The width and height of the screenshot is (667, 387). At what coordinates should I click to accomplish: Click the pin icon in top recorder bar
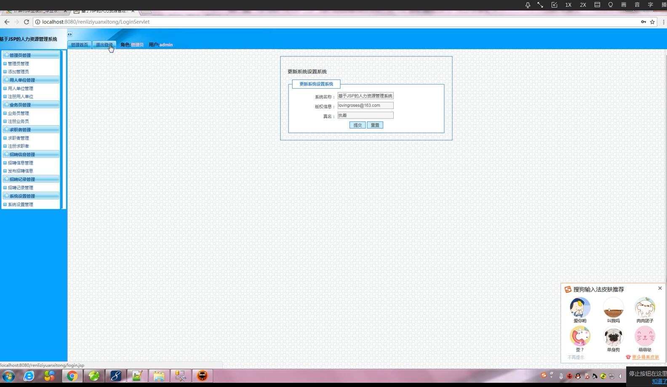(x=528, y=5)
